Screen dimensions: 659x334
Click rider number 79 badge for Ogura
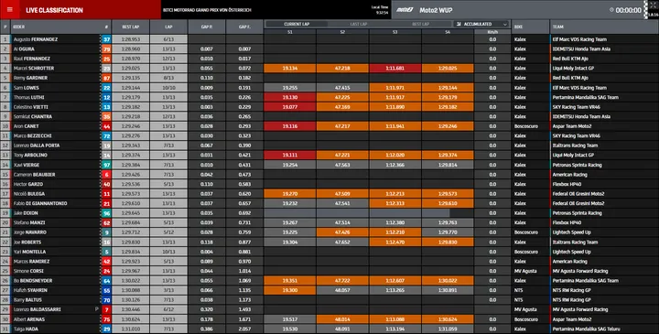(x=106, y=49)
